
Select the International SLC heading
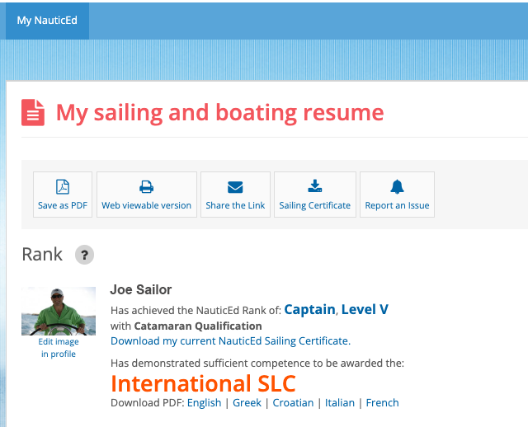point(204,383)
